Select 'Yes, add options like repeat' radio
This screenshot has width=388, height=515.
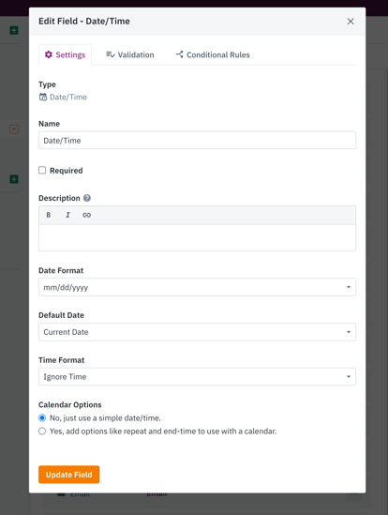[x=42, y=431]
